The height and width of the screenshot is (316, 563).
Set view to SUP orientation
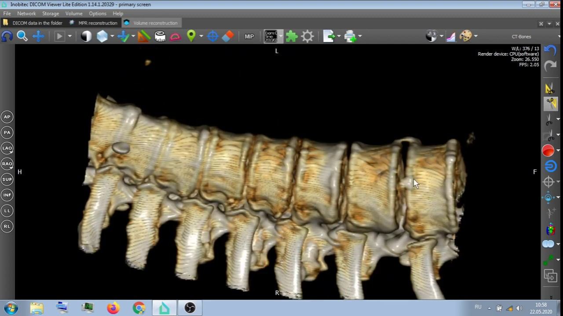(x=7, y=179)
